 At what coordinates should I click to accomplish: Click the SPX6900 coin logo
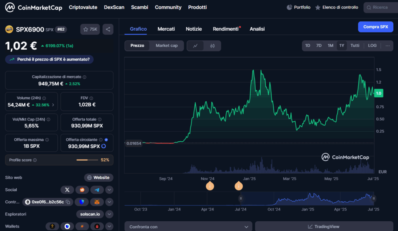(x=9, y=30)
